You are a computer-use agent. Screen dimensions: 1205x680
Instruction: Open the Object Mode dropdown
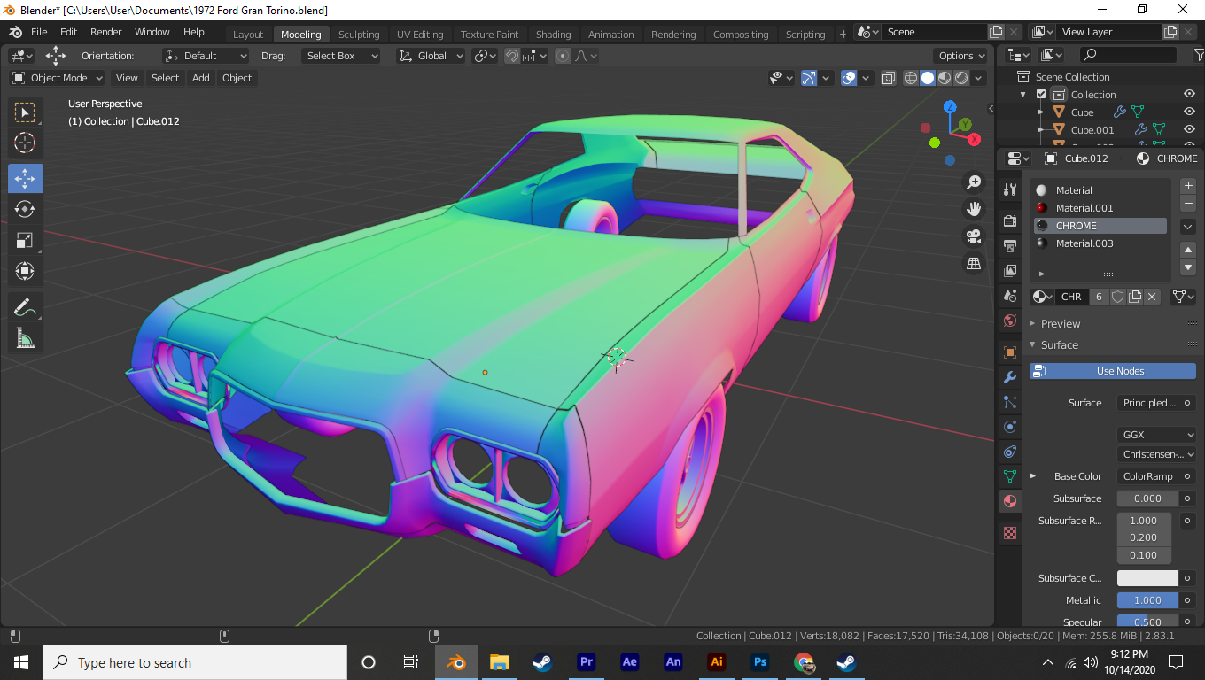click(58, 78)
